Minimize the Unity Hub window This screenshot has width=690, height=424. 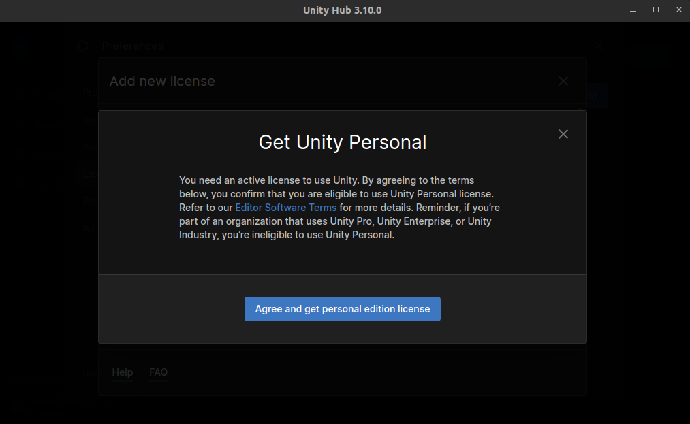[x=632, y=10]
